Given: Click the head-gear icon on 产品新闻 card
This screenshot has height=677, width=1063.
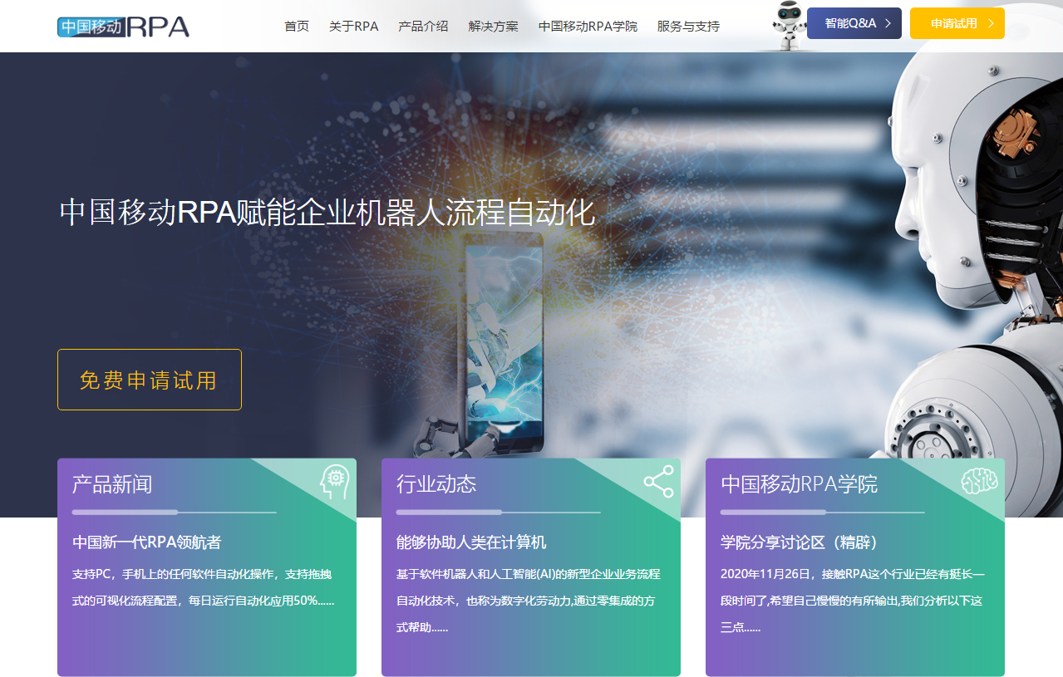Looking at the screenshot, I should [335, 482].
